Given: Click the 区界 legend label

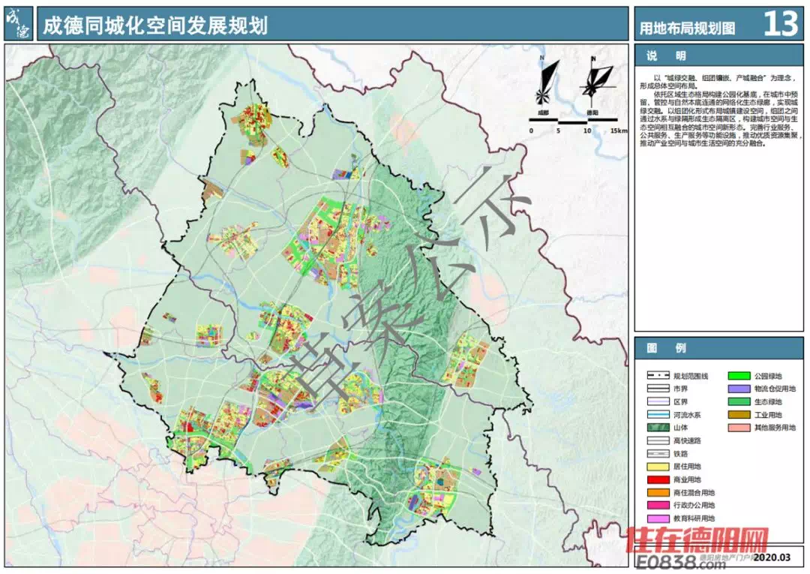Looking at the screenshot, I should [x=680, y=402].
